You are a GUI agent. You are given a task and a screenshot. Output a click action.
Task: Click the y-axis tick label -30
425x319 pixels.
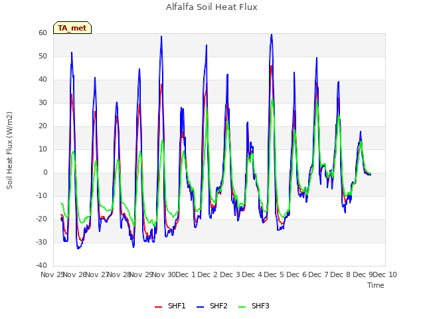coord(41,242)
